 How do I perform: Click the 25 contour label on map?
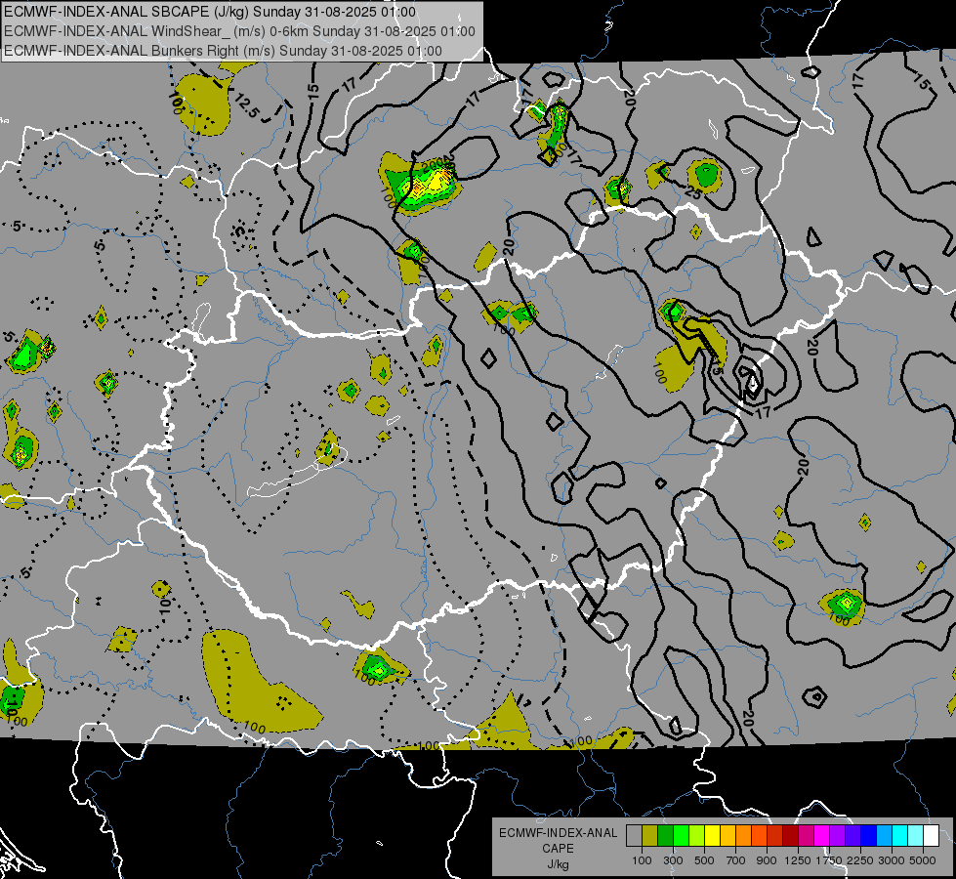692,192
